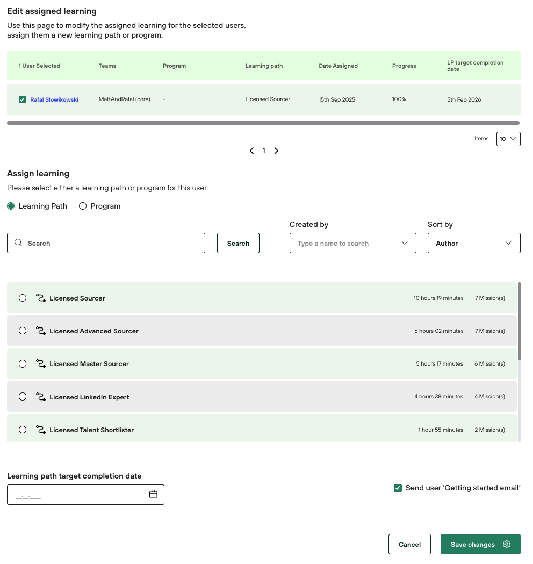Choose the Licensed Advanced Sourcer radio button
The image size is (533, 564).
[x=23, y=331]
